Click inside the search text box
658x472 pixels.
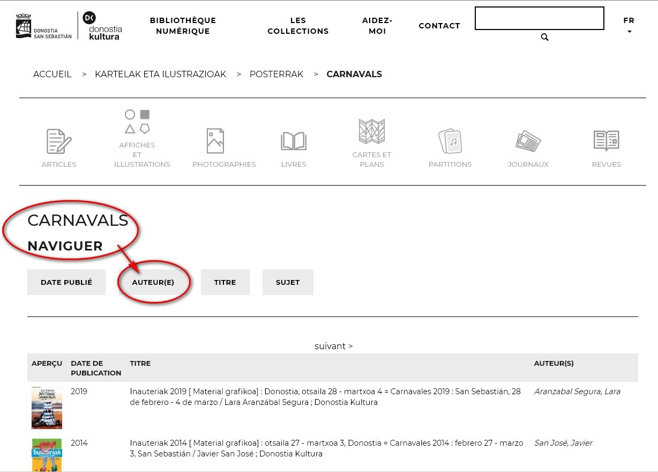[x=539, y=18]
